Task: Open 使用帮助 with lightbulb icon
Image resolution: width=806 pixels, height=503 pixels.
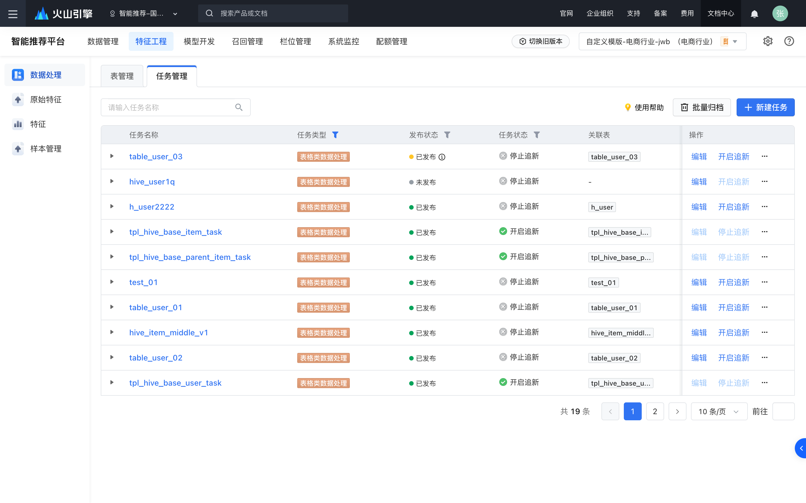Action: click(x=644, y=107)
